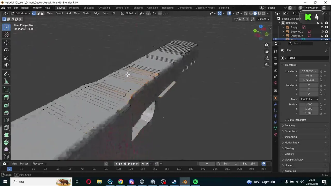This screenshot has width=331, height=186.
Task: Select the Poly Build tool
Action: coord(6,135)
